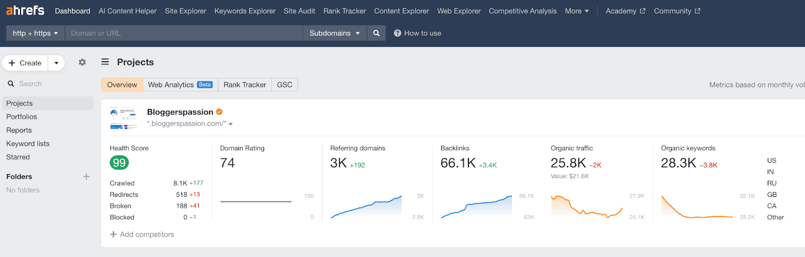Click the question mark help icon

click(x=397, y=33)
